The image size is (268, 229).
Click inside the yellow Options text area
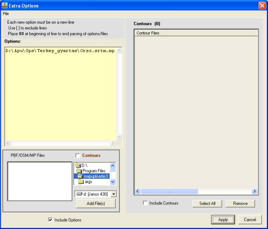tap(60, 95)
